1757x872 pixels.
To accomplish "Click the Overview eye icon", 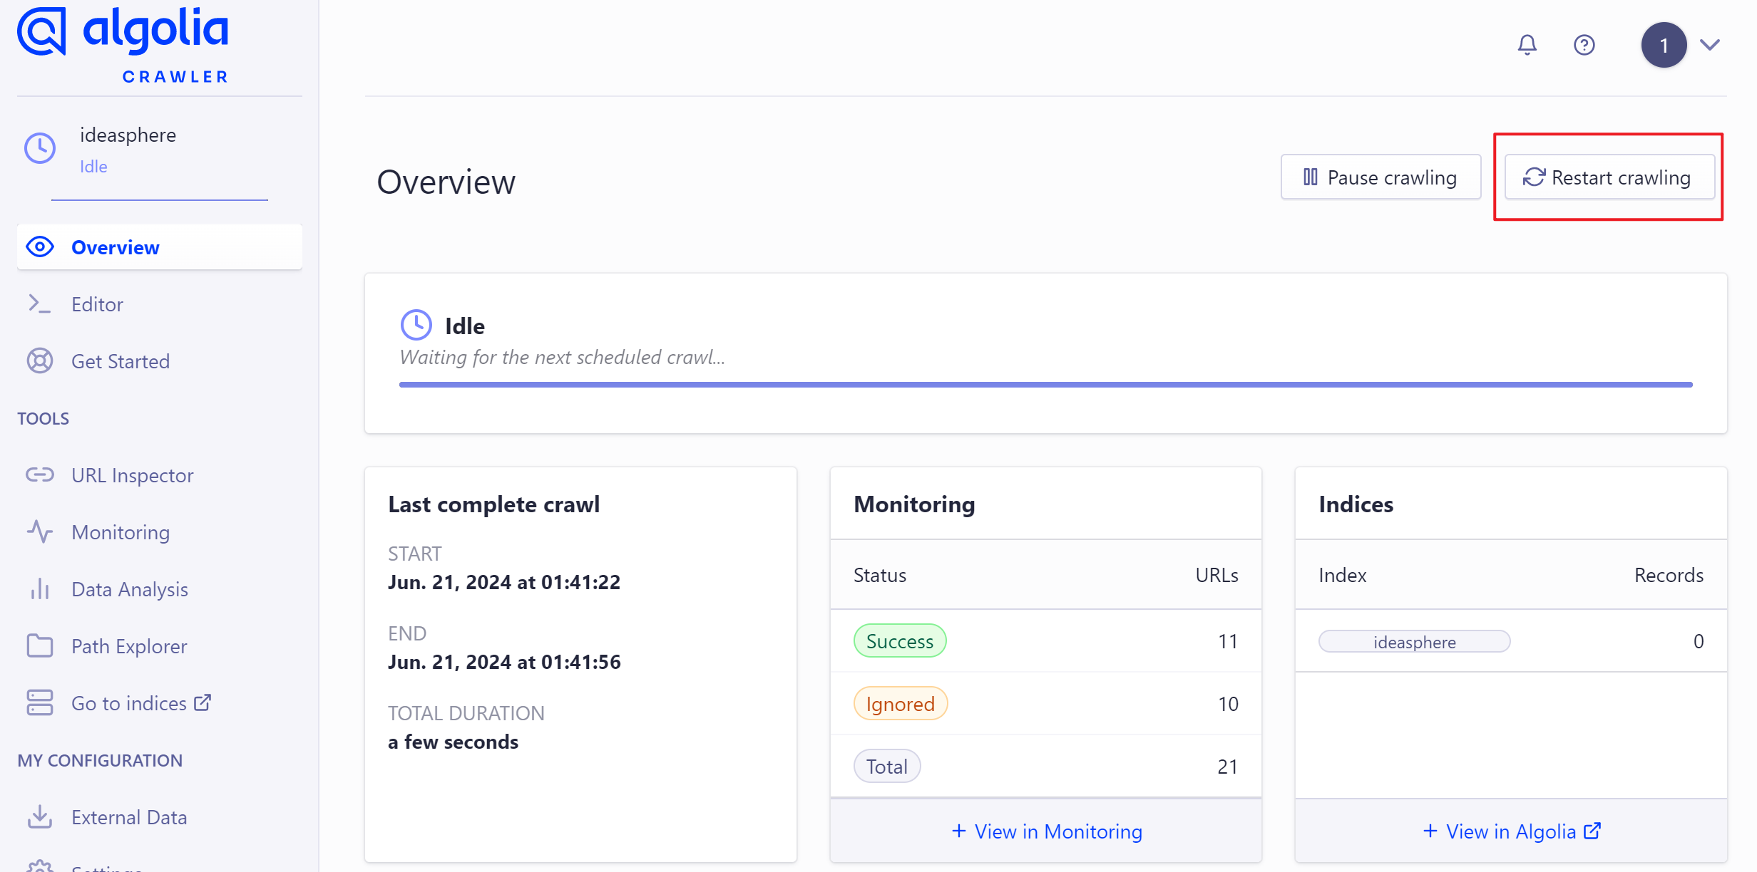I will coord(40,247).
